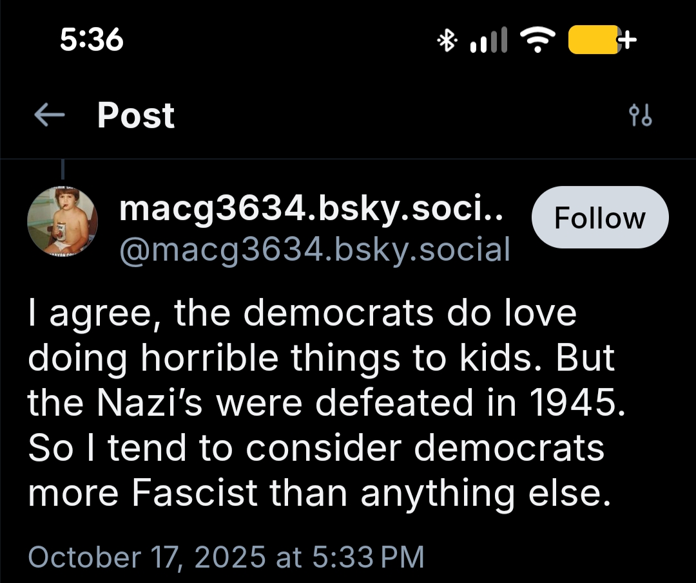Screen dimensions: 696x583
Task: Open the bold macg3634.bsky.soci.. display name
Action: click(x=312, y=209)
